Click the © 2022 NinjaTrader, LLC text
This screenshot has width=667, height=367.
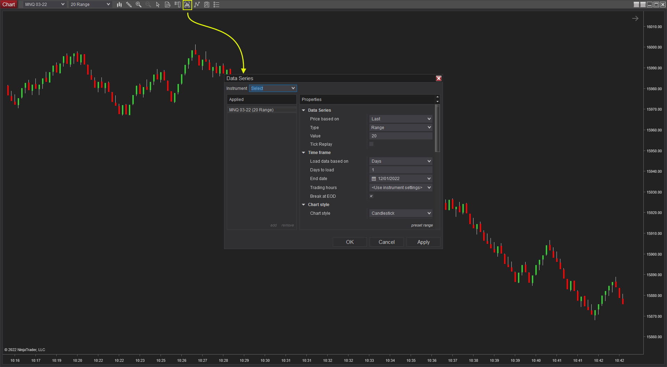coord(25,350)
